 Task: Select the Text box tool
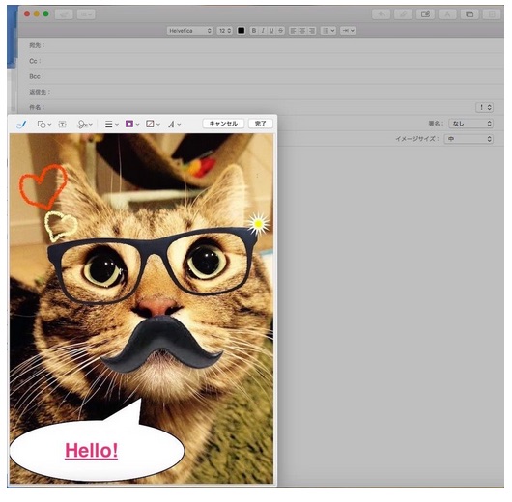[x=62, y=125]
